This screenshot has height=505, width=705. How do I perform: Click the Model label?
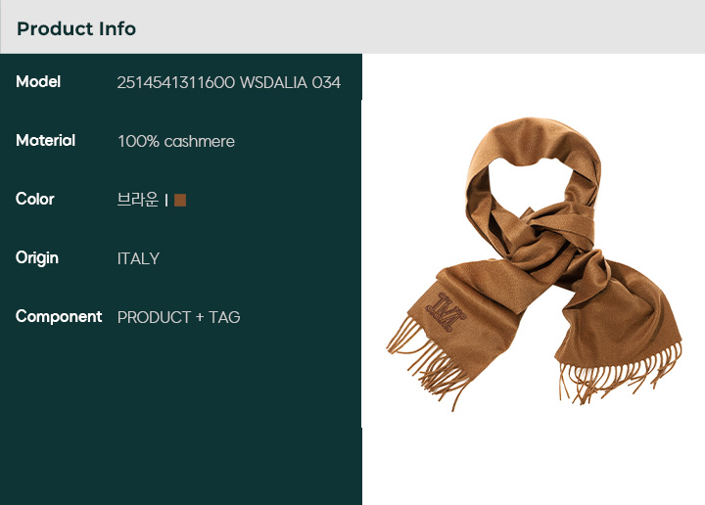point(38,82)
